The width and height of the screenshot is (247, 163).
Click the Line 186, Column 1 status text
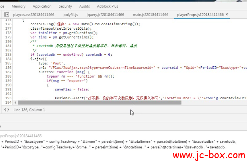(x=29, y=110)
